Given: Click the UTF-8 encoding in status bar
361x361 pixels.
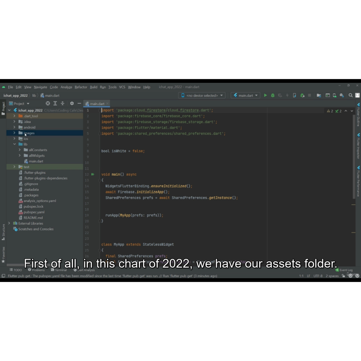Looking at the screenshot, I should 318,276.
